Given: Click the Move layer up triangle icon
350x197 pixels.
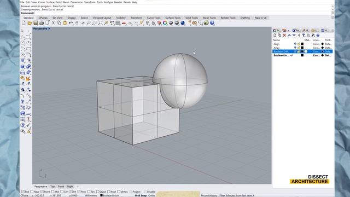Looking at the screenshot, I should click(289, 35).
